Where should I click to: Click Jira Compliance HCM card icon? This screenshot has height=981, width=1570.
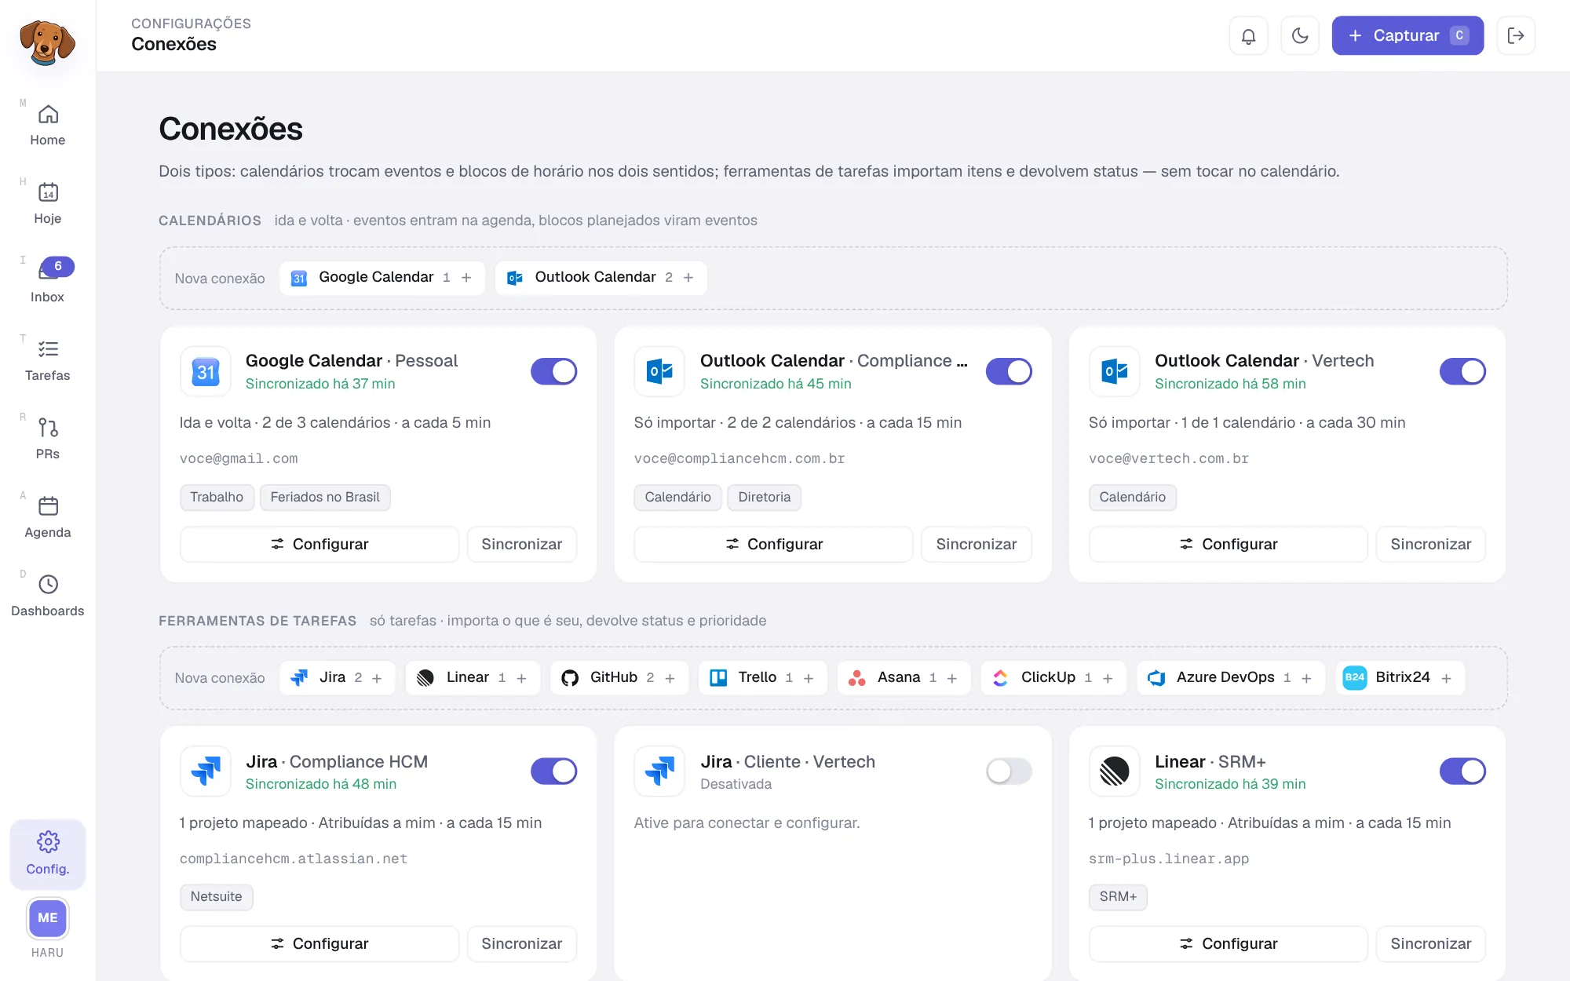tap(206, 771)
